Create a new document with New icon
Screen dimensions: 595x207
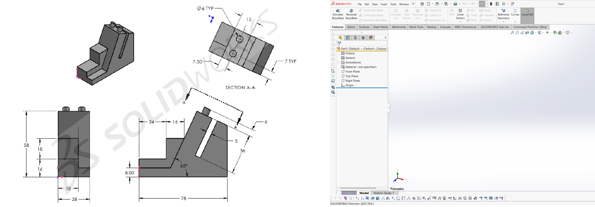(428, 4)
